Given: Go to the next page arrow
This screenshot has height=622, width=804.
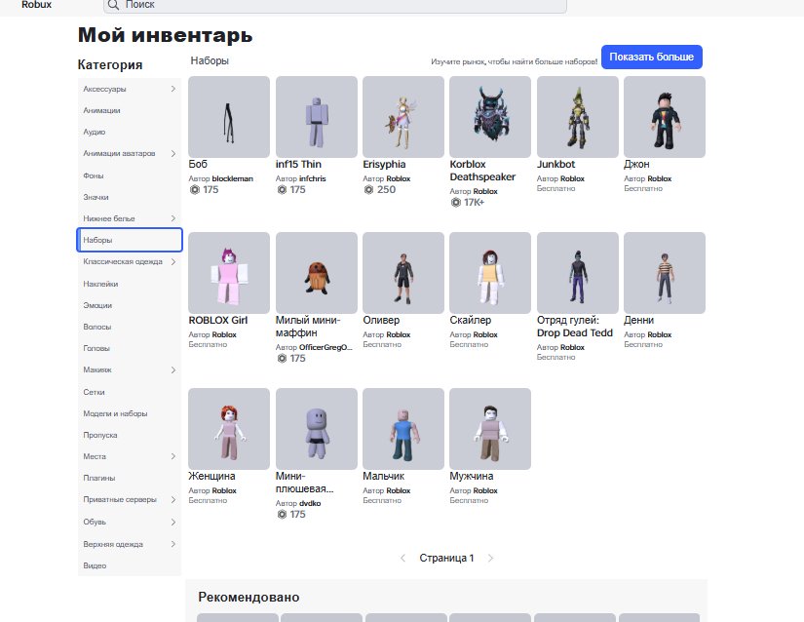Looking at the screenshot, I should tap(491, 558).
